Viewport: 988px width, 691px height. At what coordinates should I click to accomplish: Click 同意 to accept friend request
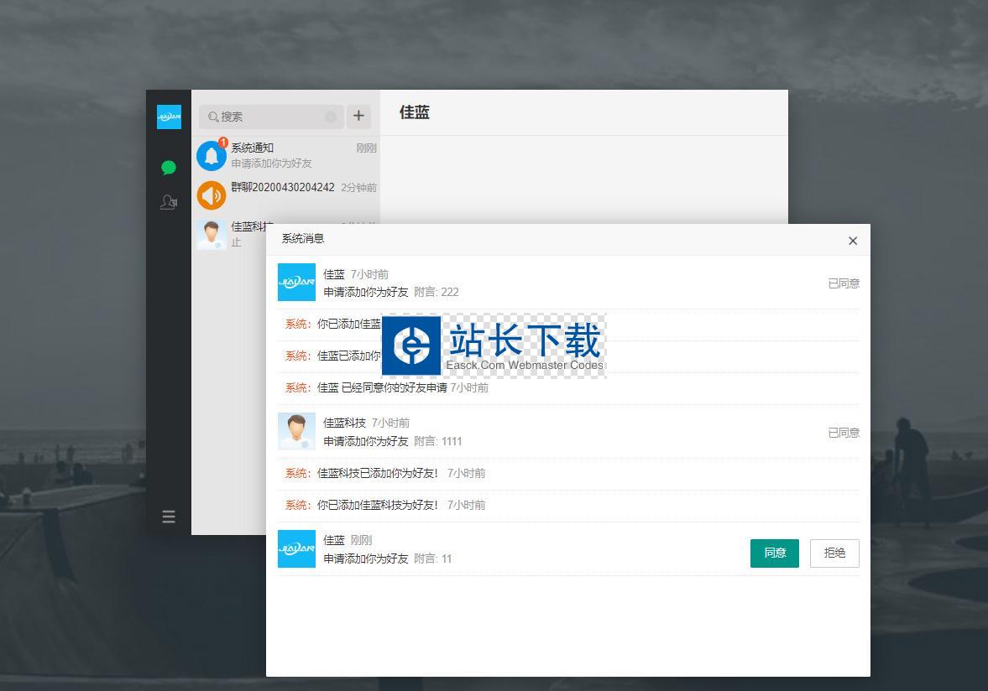click(775, 553)
